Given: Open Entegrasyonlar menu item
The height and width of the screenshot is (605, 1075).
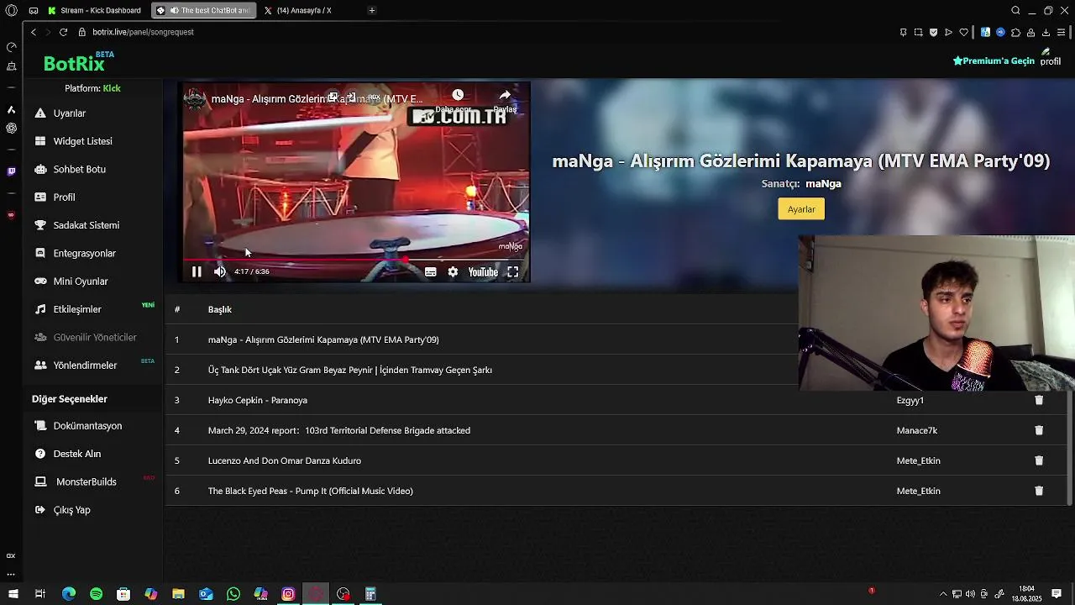Looking at the screenshot, I should pos(84,253).
